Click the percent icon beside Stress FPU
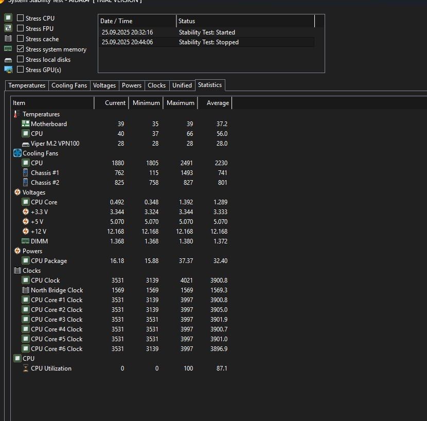This screenshot has width=427, height=421. pos(8,28)
